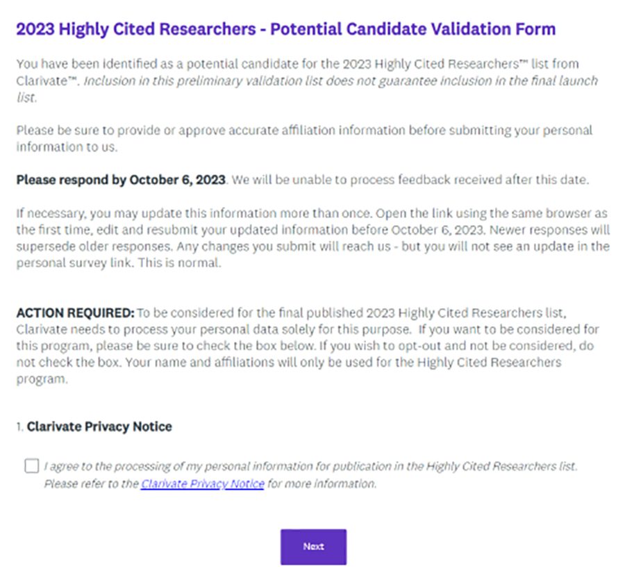Check the personal information agreement checkbox
625x573 pixels.
click(31, 465)
